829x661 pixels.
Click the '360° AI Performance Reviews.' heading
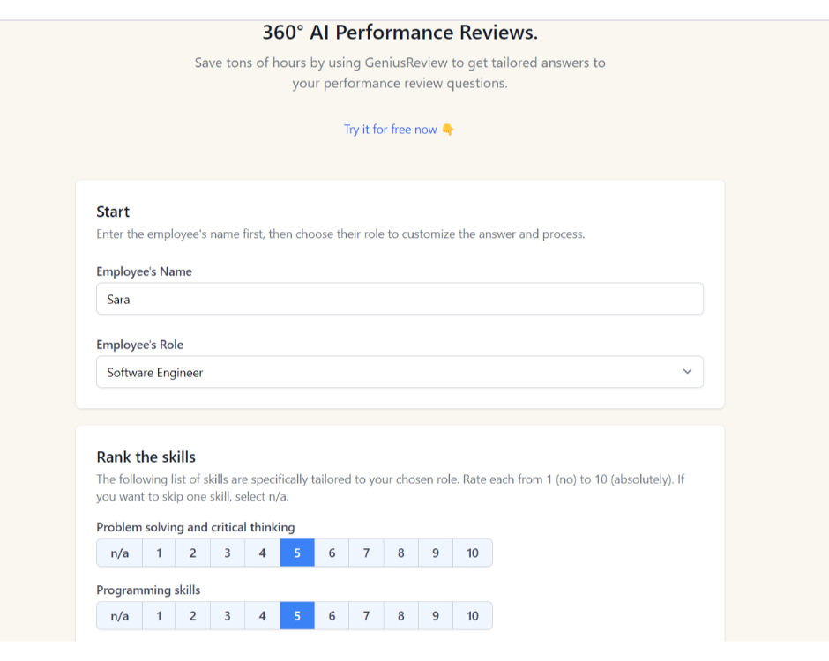[x=400, y=33]
